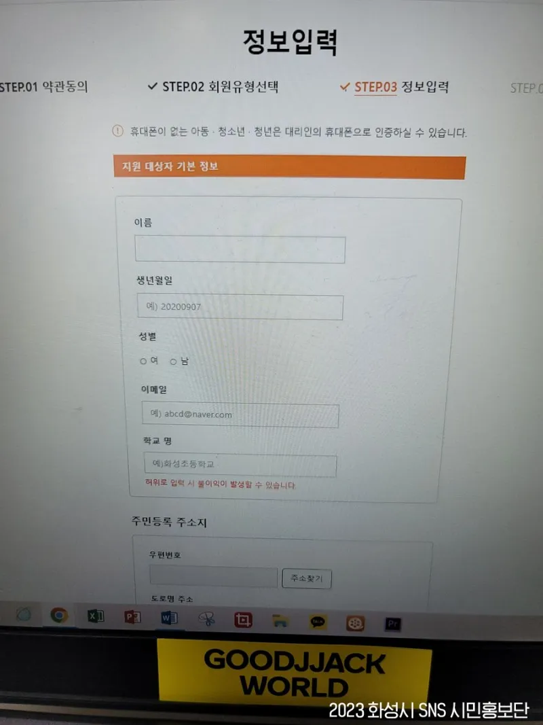Image resolution: width=543 pixels, height=725 pixels.
Task: Go back to STEP.01 약관동의 step
Action: [x=44, y=86]
